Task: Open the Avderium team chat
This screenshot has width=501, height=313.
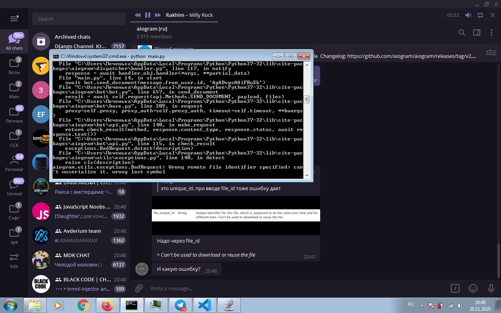Action: tap(79, 236)
